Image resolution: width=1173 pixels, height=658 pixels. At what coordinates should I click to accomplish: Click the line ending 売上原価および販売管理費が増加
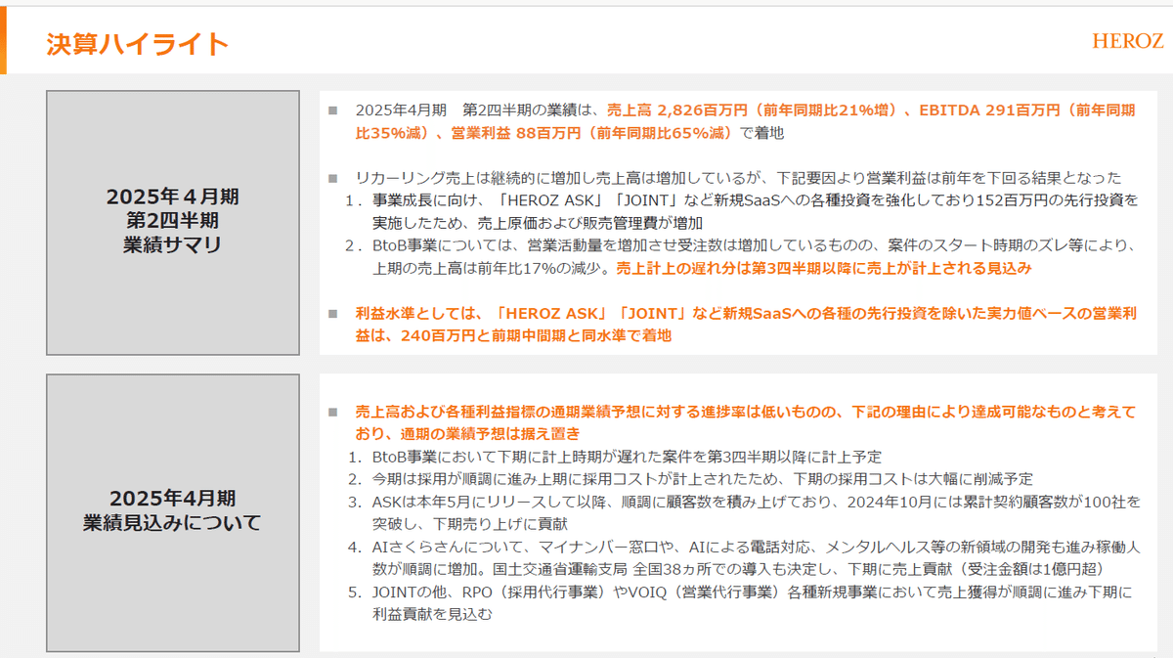(x=538, y=223)
